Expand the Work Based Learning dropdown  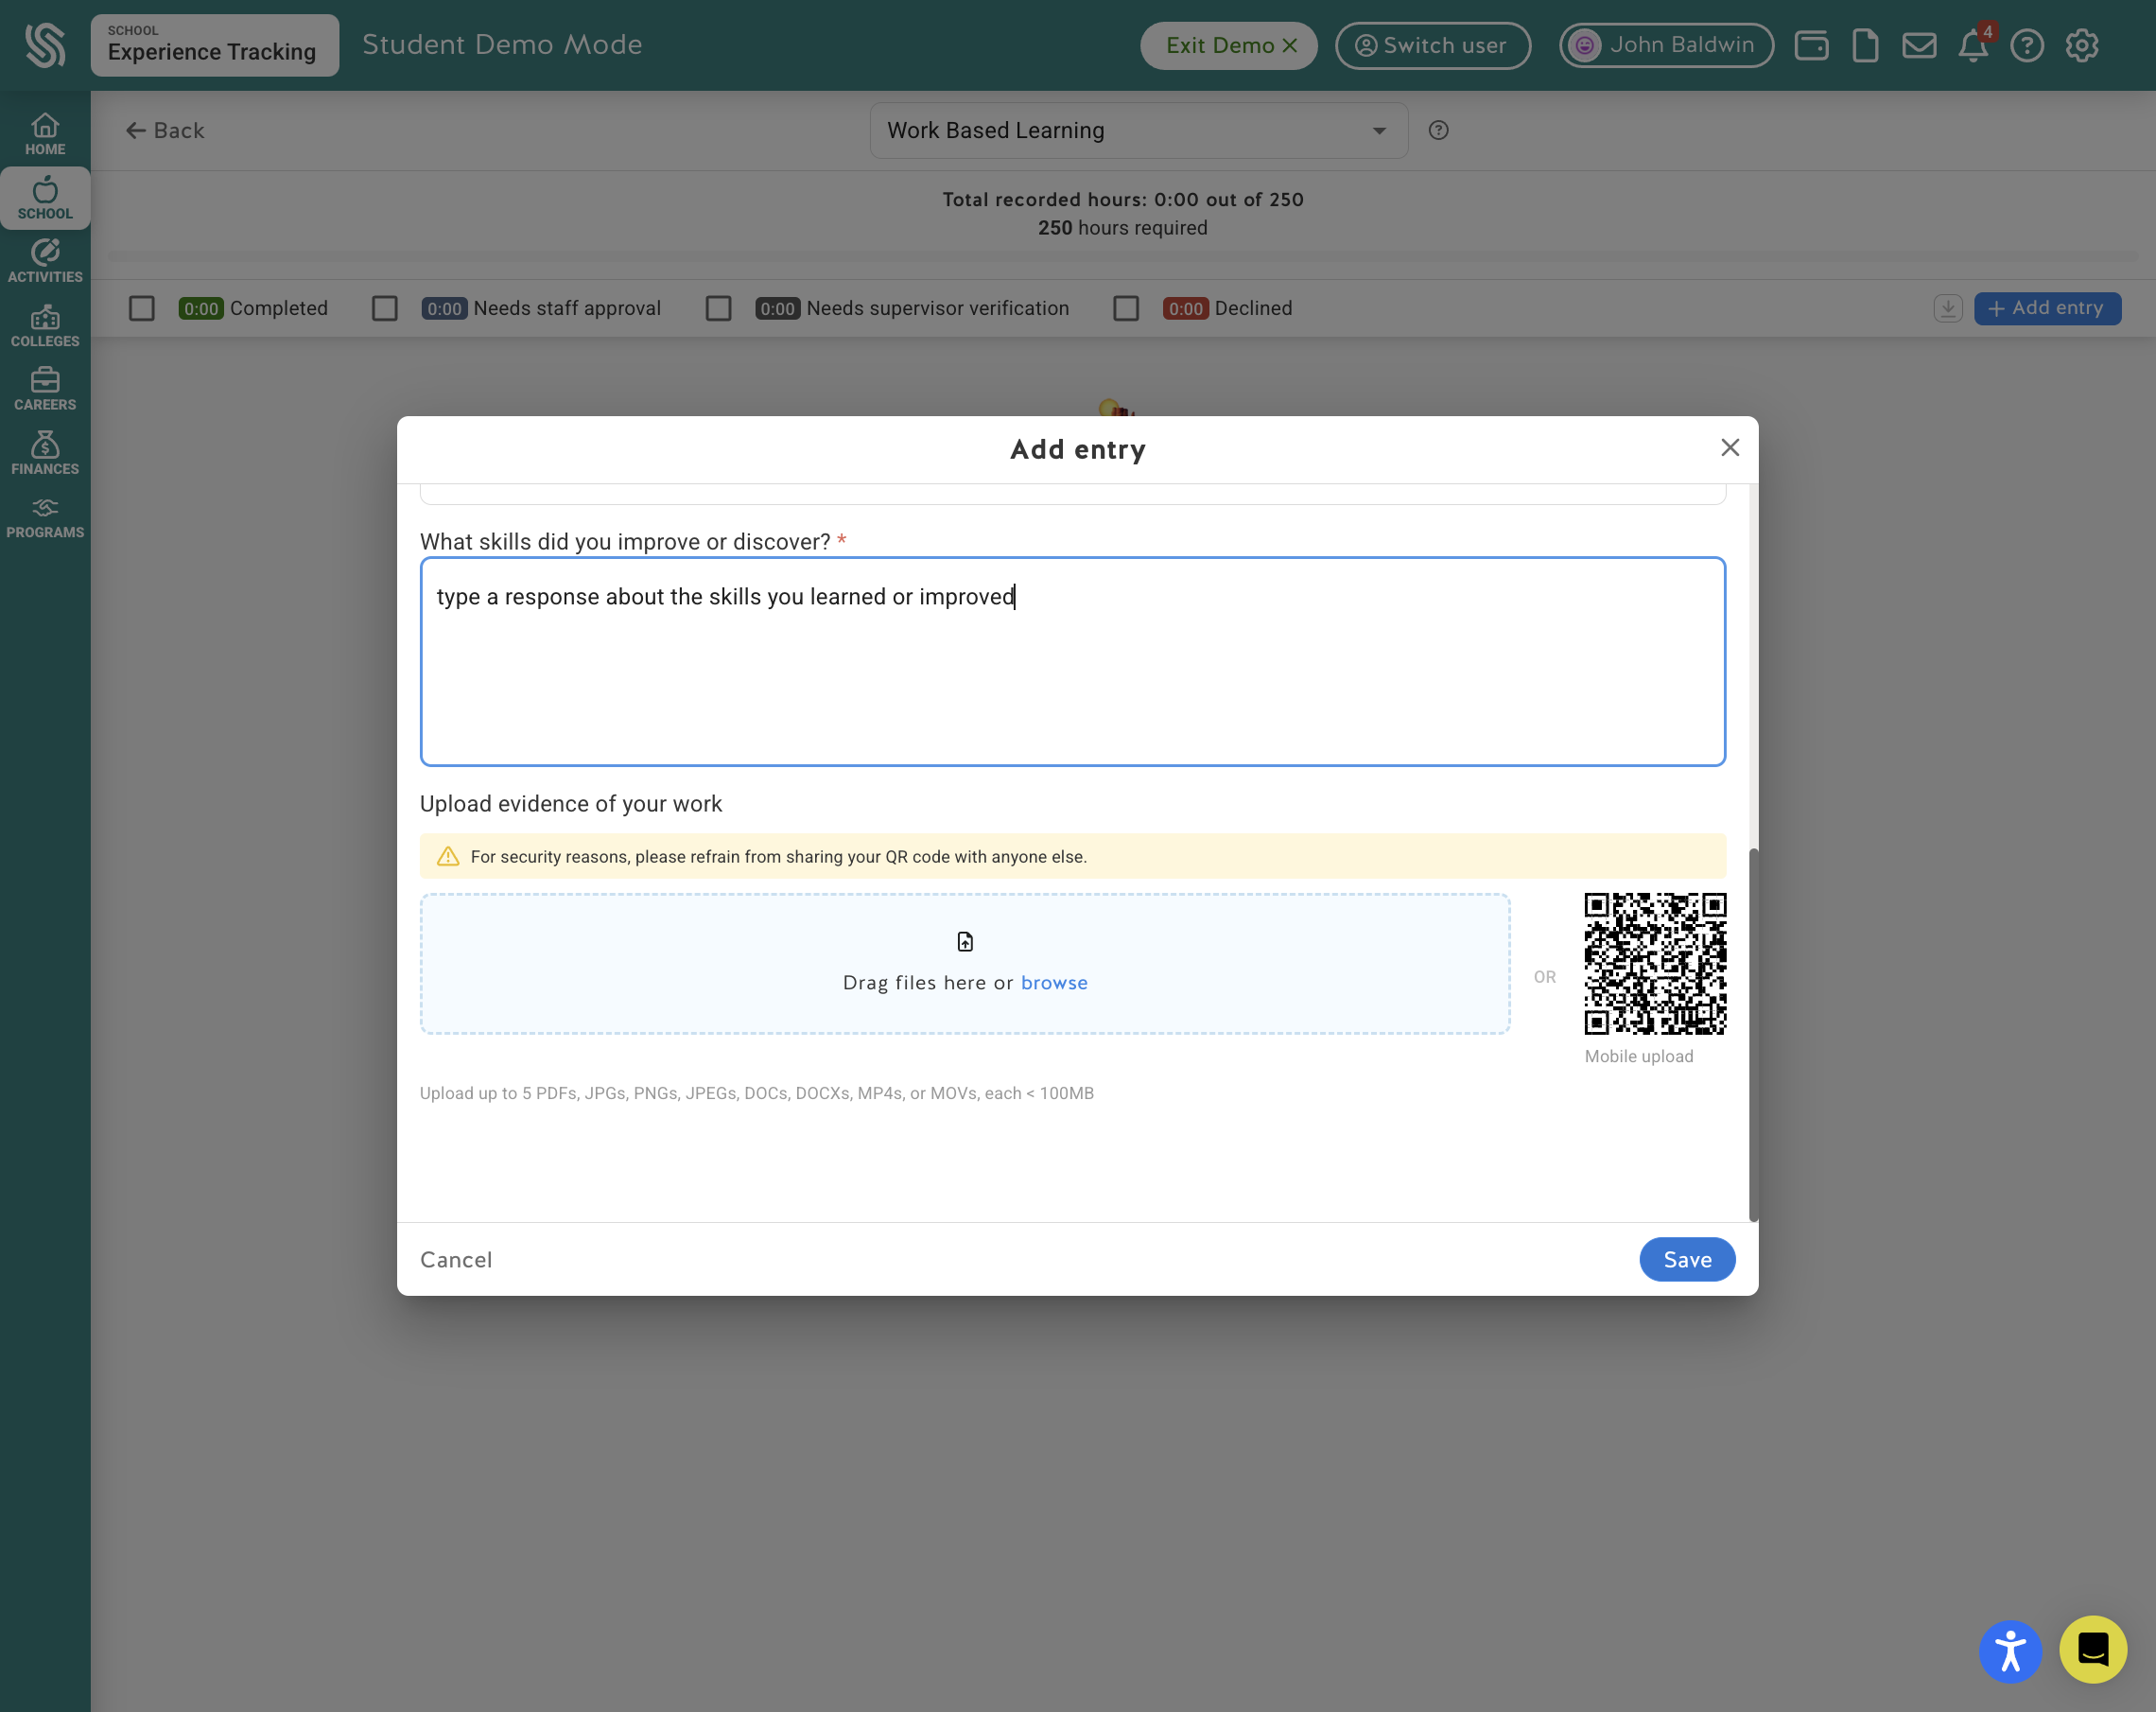1138,130
